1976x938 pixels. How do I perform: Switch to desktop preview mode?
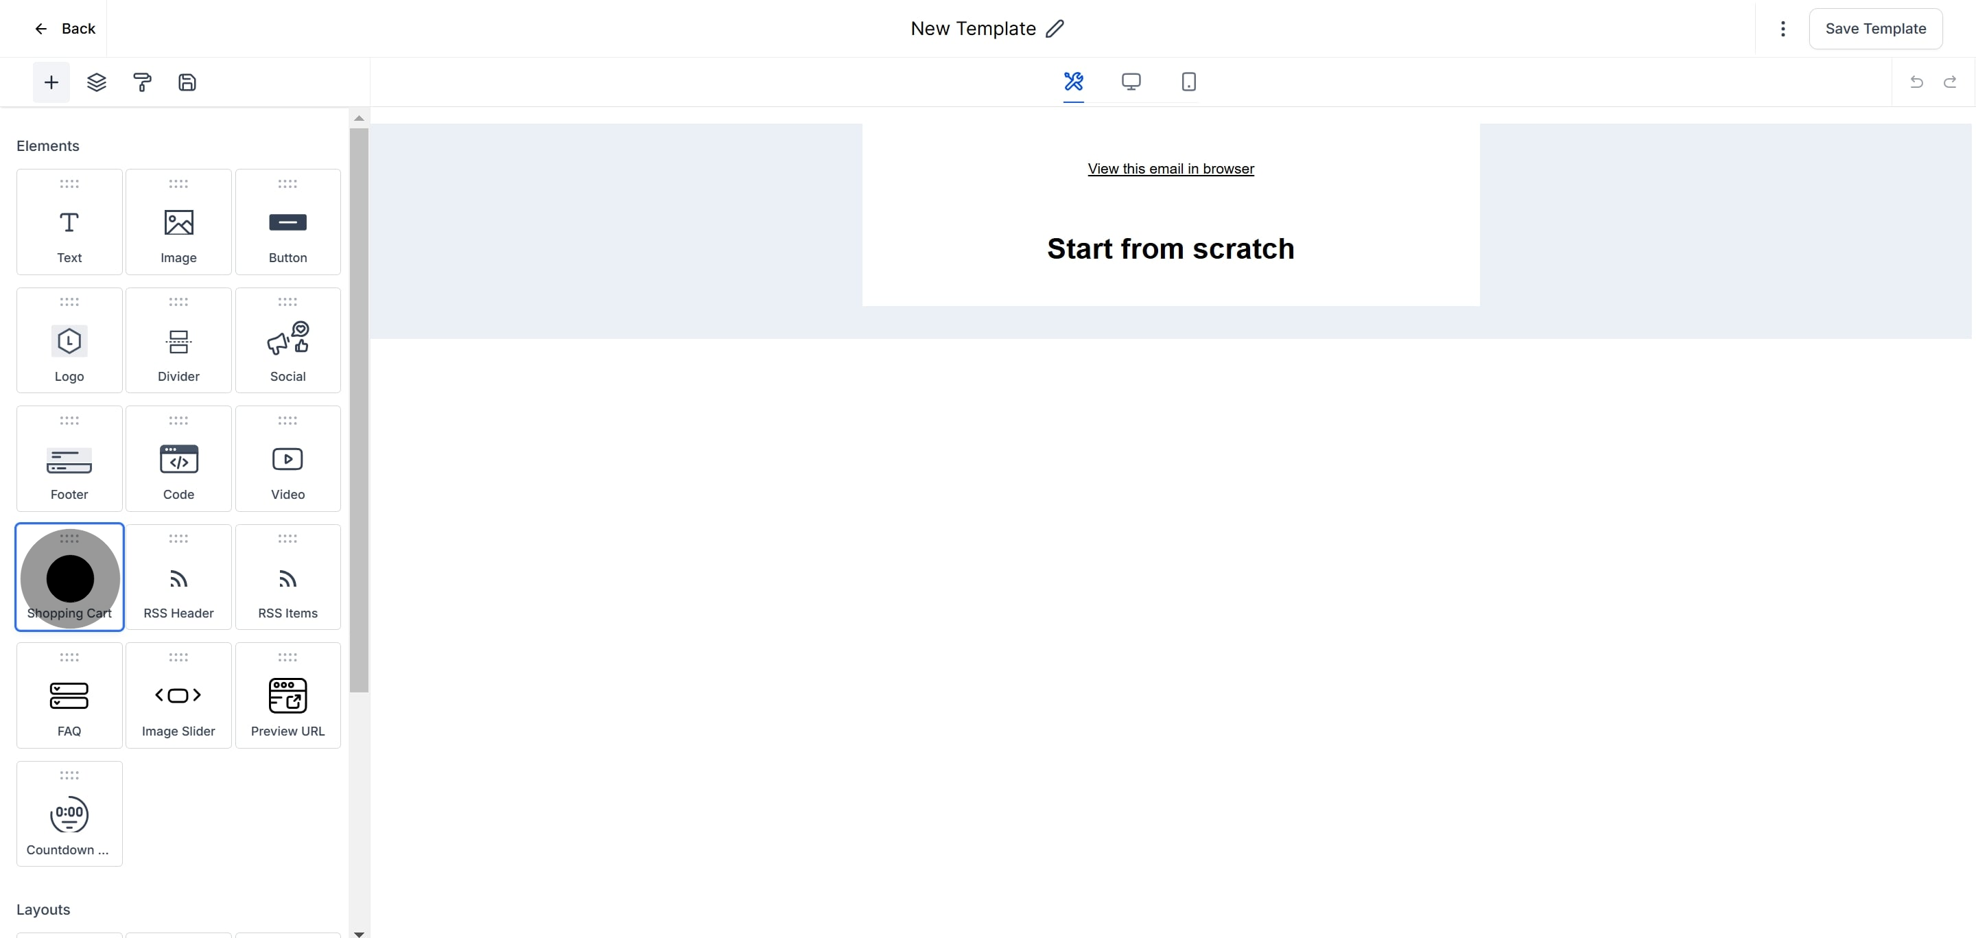click(1131, 81)
